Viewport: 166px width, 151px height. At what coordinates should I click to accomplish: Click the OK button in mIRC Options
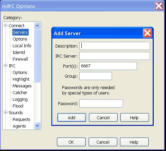coord(71,142)
